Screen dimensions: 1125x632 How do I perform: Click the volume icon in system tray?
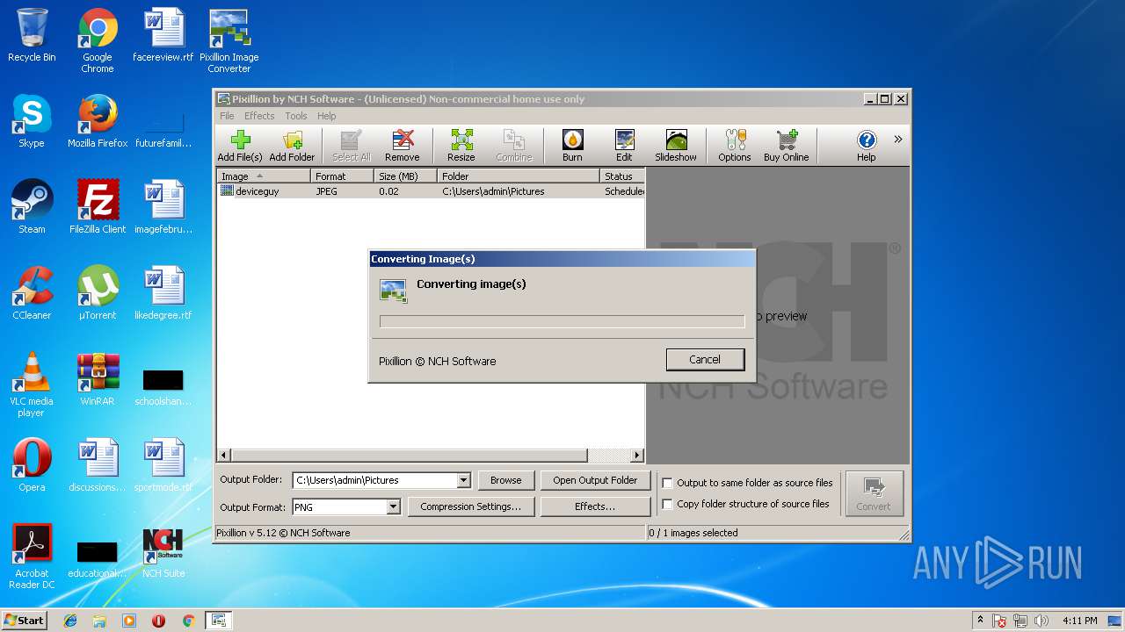[1042, 621]
